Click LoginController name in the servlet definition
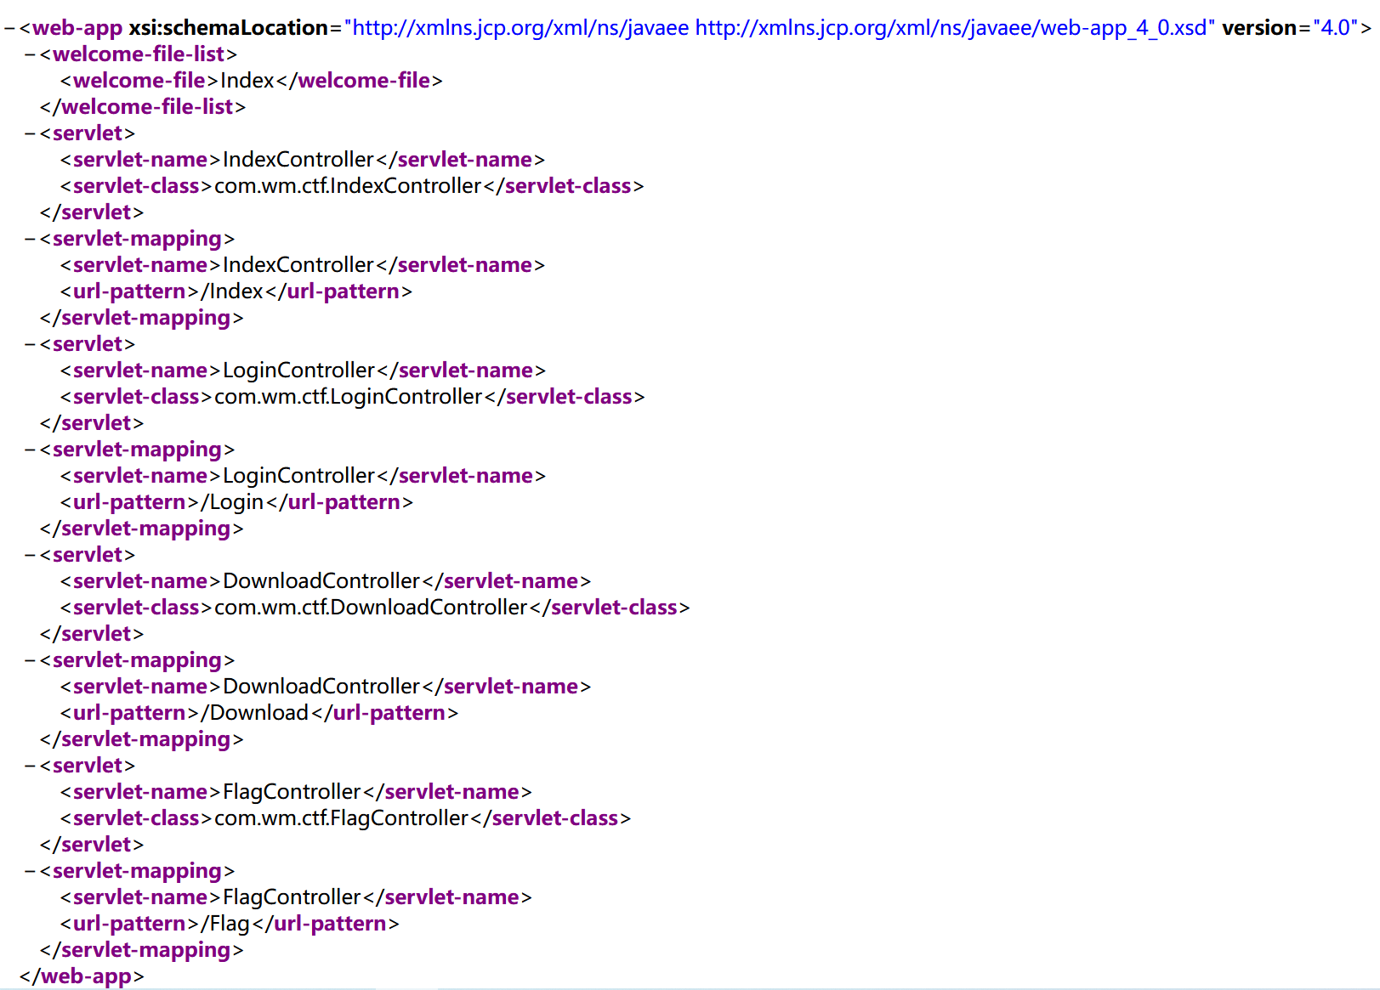Image resolution: width=1380 pixels, height=990 pixels. tap(298, 371)
